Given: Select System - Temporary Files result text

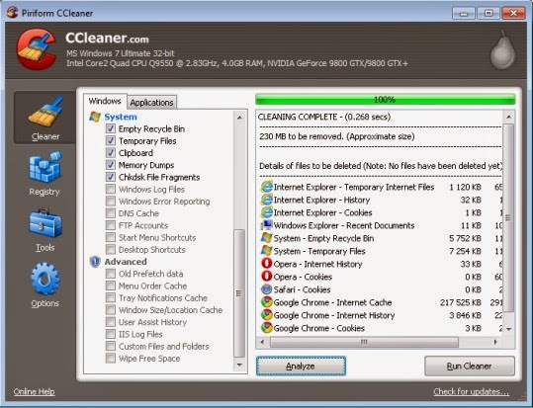Looking at the screenshot, I should [319, 251].
